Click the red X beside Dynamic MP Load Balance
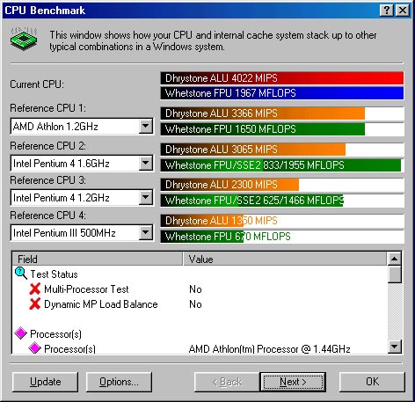 [35, 304]
